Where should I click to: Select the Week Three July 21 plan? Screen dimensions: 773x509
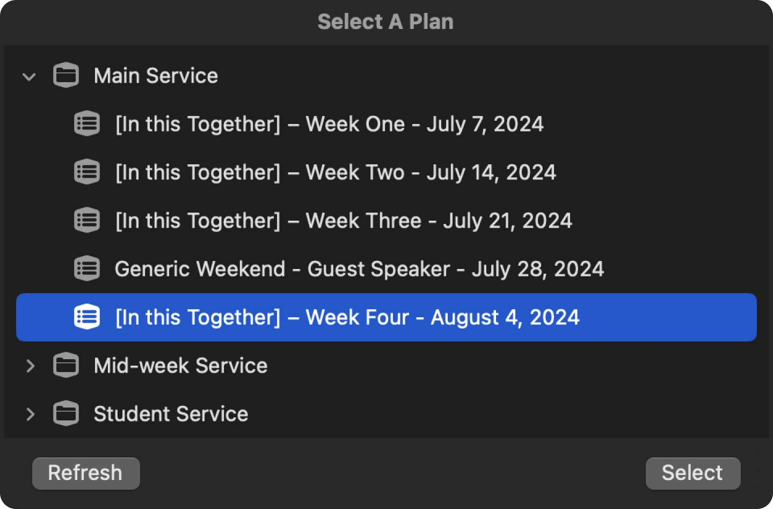pos(344,220)
